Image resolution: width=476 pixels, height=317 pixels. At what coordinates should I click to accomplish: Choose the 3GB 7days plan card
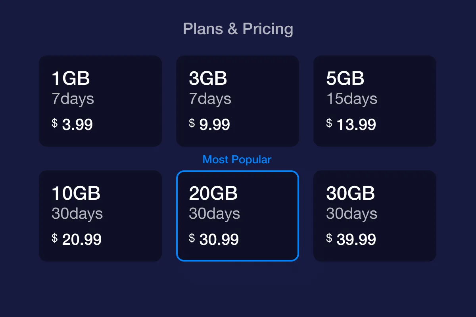coord(237,101)
